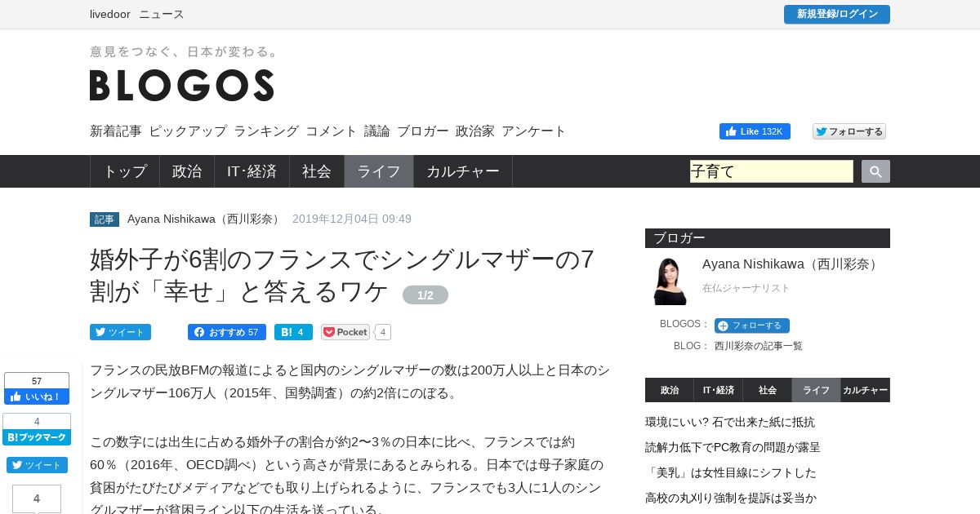Switch sidebar list to 社会 tab
This screenshot has width=980, height=514.
[x=768, y=390]
